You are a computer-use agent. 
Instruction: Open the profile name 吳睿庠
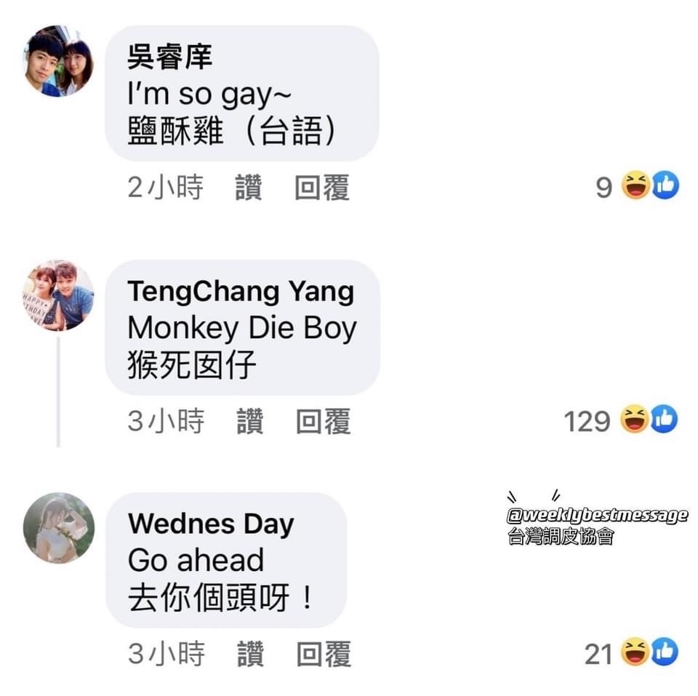(x=170, y=57)
